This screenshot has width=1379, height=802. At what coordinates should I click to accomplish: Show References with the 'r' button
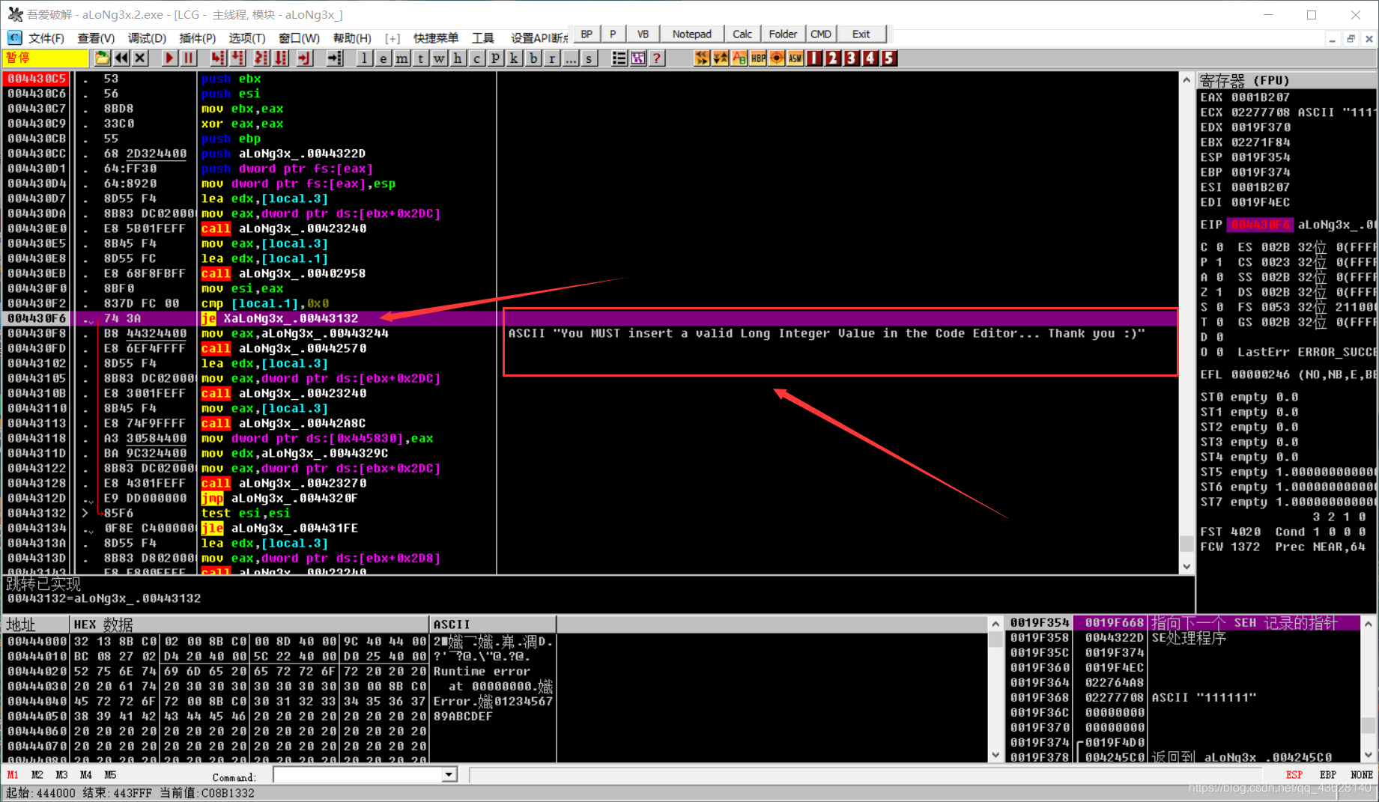552,58
